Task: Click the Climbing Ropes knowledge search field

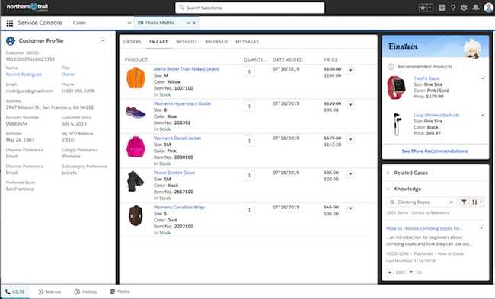Action: tap(421, 202)
